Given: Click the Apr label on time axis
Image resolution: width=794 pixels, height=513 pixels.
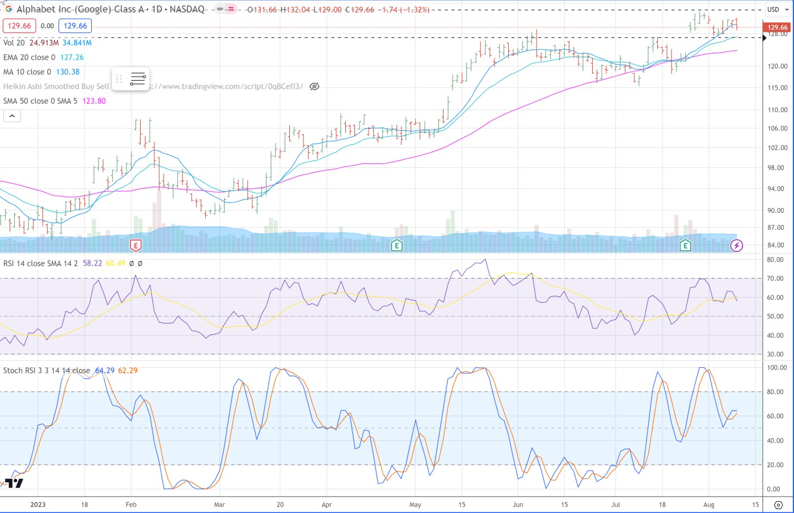Looking at the screenshot, I should (327, 504).
